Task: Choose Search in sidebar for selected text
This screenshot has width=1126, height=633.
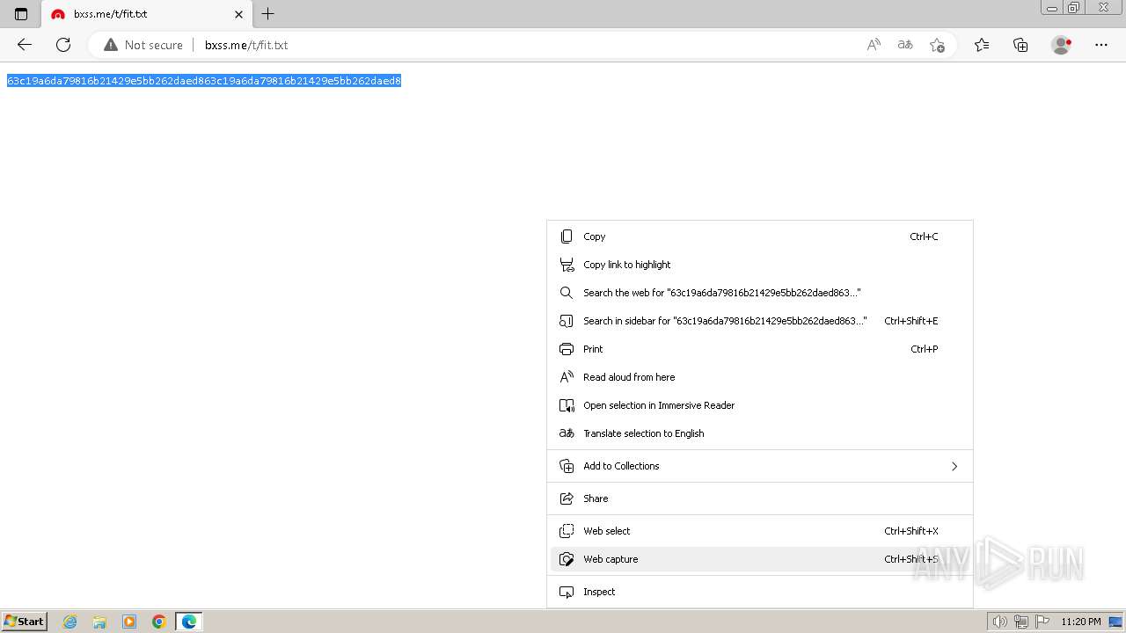Action: click(x=760, y=321)
